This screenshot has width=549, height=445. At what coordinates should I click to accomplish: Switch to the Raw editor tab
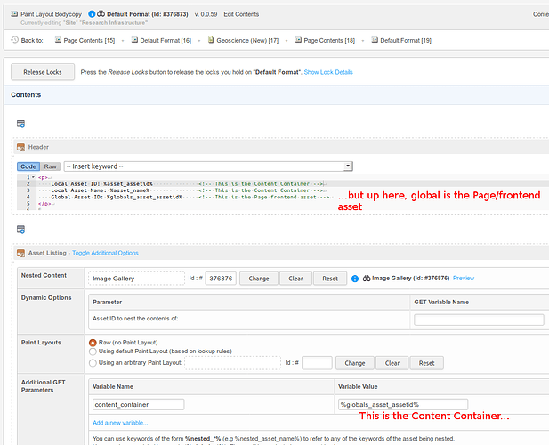[51, 166]
